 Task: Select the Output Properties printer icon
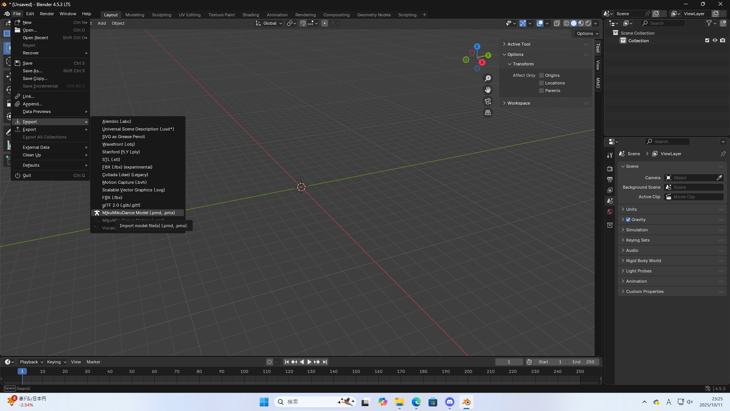pos(610,179)
